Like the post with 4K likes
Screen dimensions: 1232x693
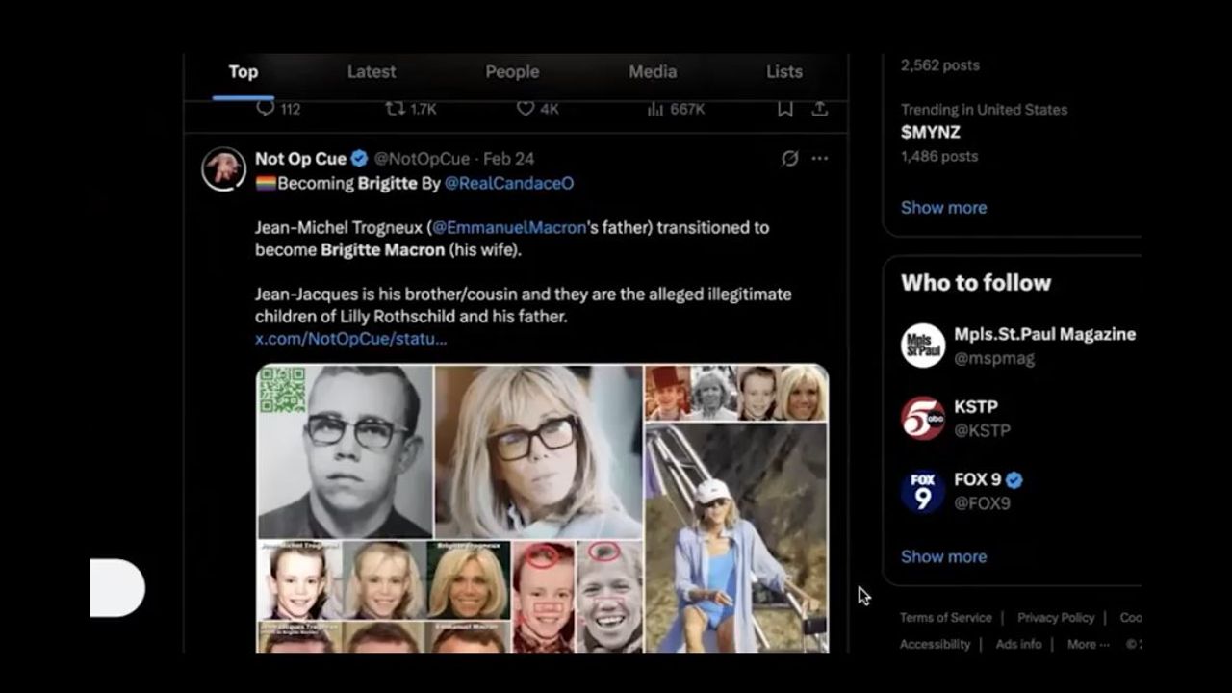coord(526,109)
